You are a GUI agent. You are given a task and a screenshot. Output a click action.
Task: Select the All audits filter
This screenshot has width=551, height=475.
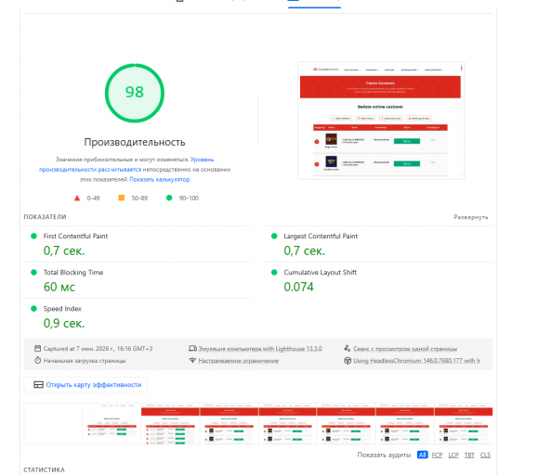click(423, 455)
